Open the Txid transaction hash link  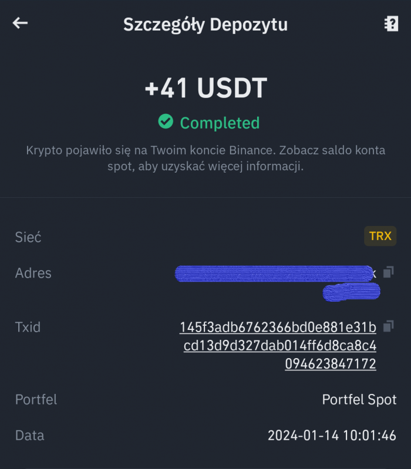pyautogui.click(x=278, y=346)
